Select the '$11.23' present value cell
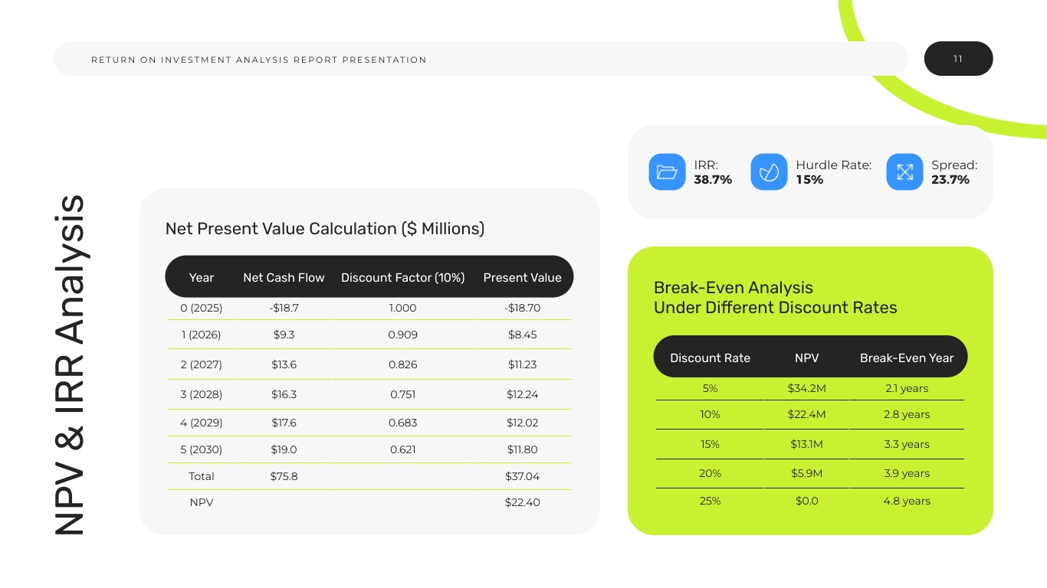This screenshot has height=588, width=1047. [523, 364]
